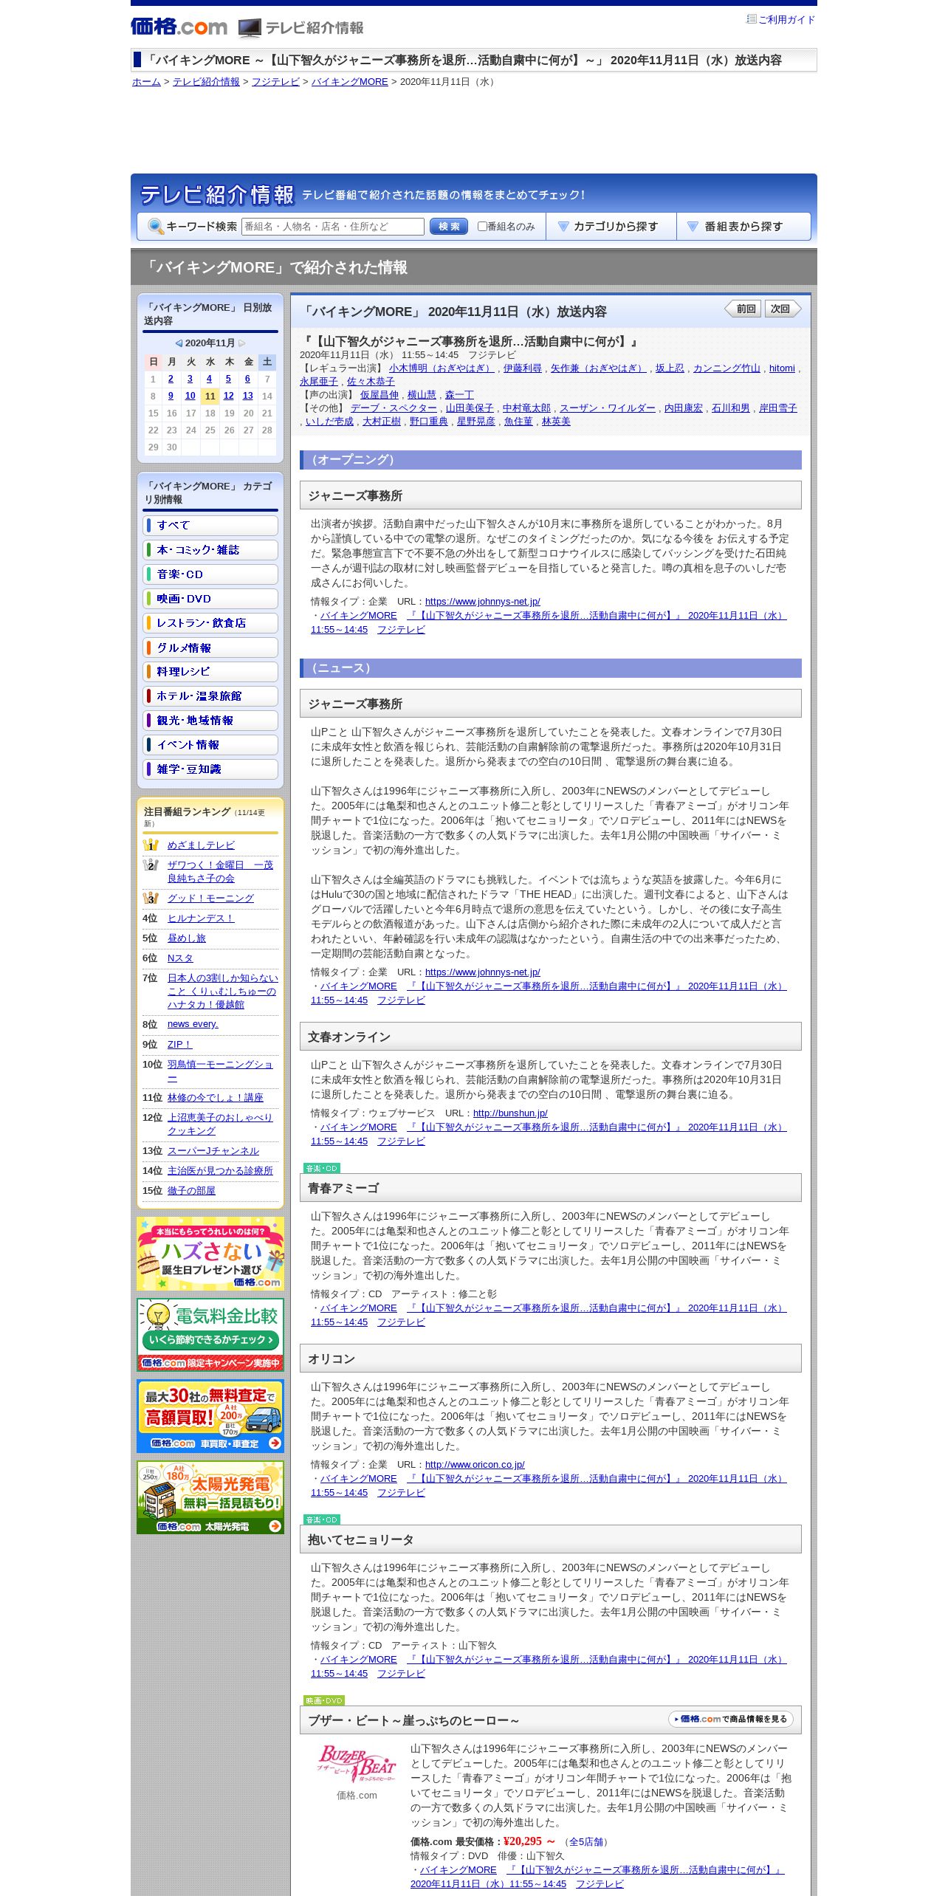
Task: Select レストラン・飲食店 category
Action: (x=210, y=623)
